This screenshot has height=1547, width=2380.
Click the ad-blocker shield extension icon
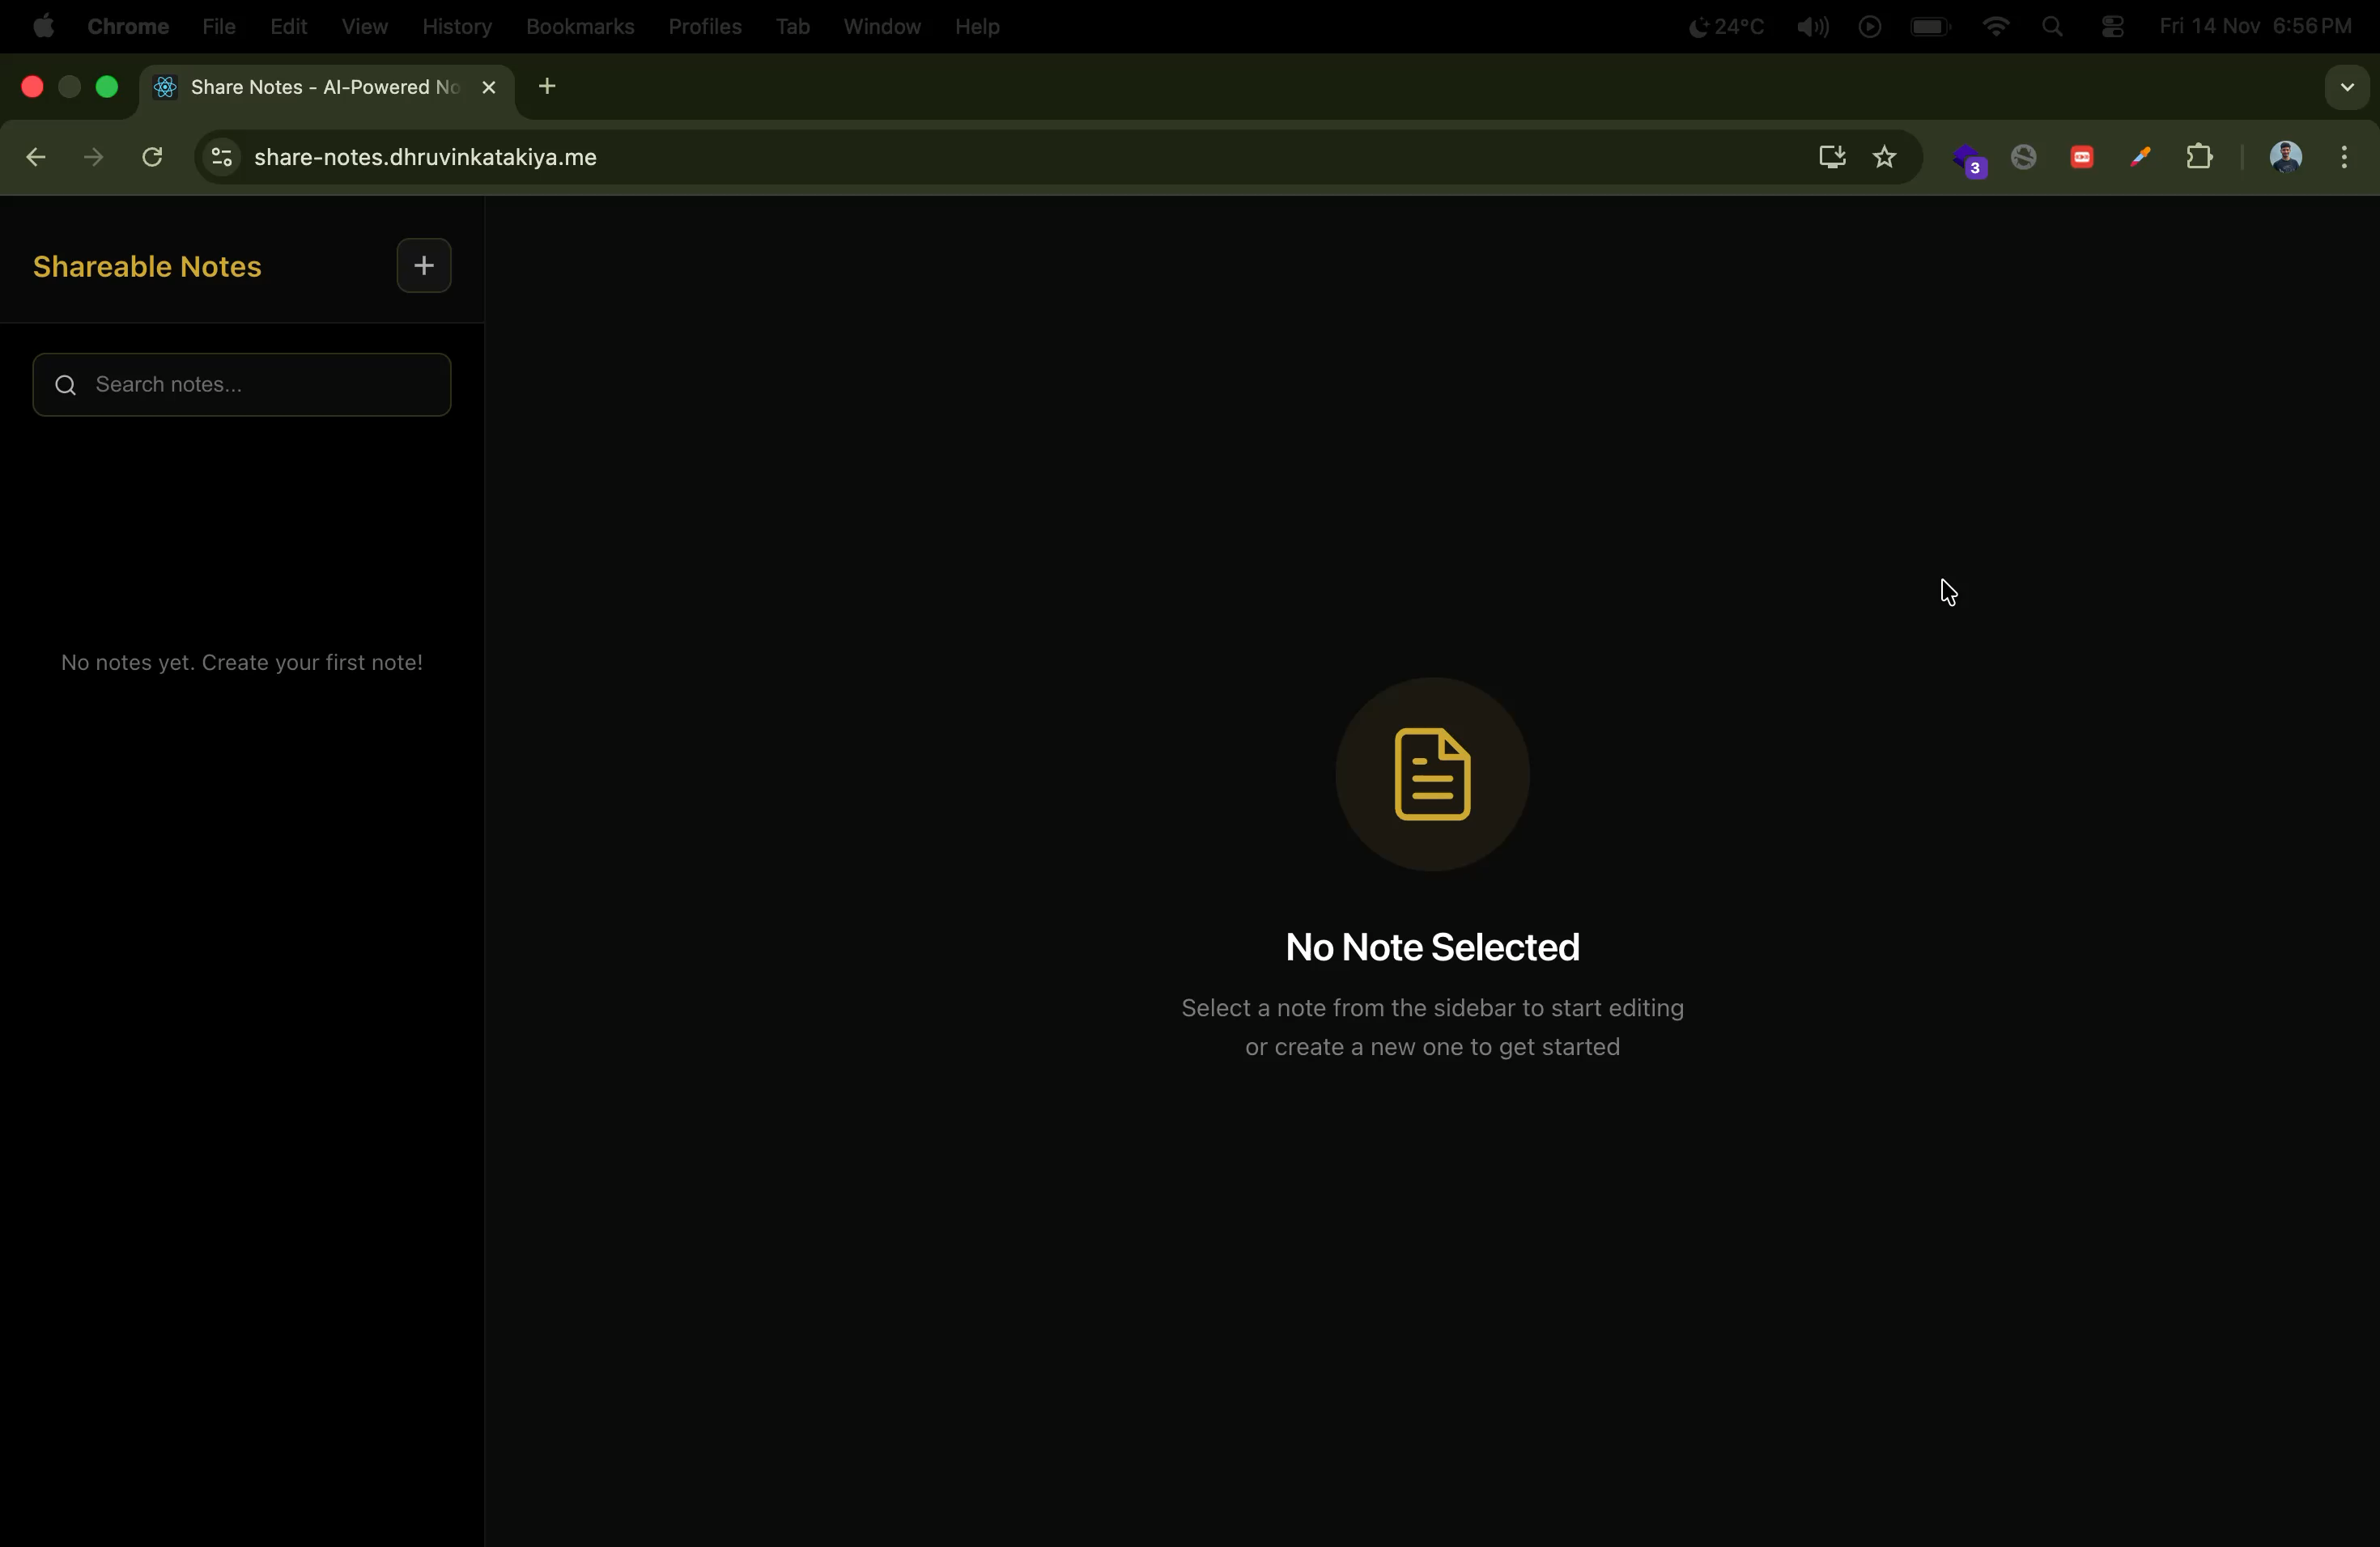tap(2024, 157)
